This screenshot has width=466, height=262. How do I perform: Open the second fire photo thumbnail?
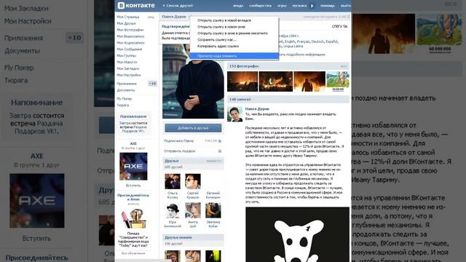pos(276,82)
